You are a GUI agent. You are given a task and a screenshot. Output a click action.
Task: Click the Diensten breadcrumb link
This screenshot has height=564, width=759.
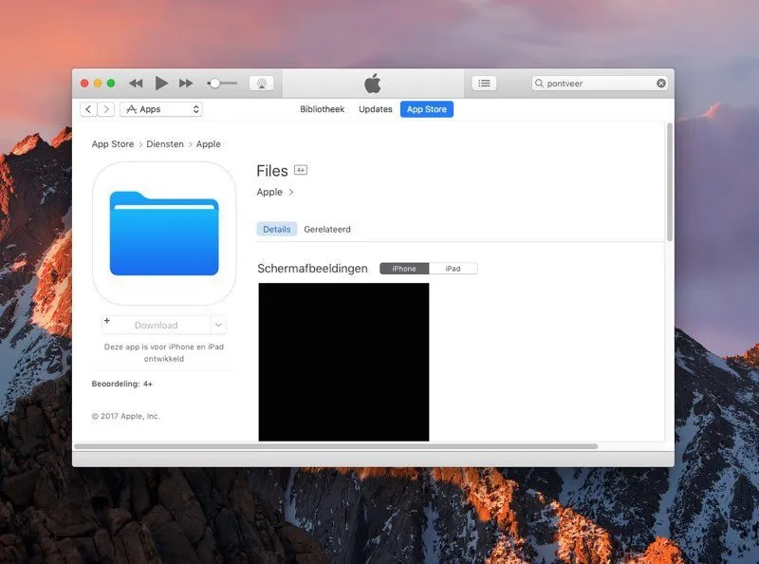pyautogui.click(x=165, y=144)
